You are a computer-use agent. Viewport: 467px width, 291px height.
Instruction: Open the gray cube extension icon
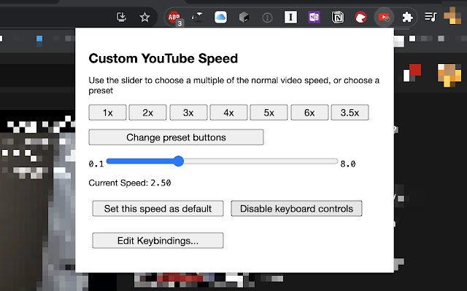point(244,17)
